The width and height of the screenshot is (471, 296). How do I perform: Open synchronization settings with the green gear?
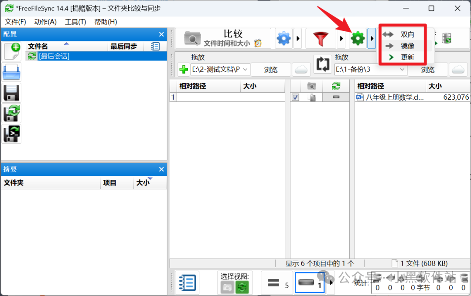(358, 38)
